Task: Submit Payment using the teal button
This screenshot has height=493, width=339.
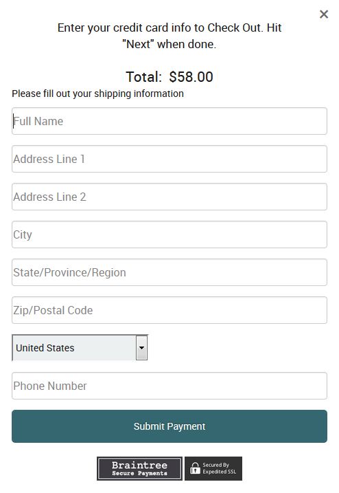Action: coord(169,426)
